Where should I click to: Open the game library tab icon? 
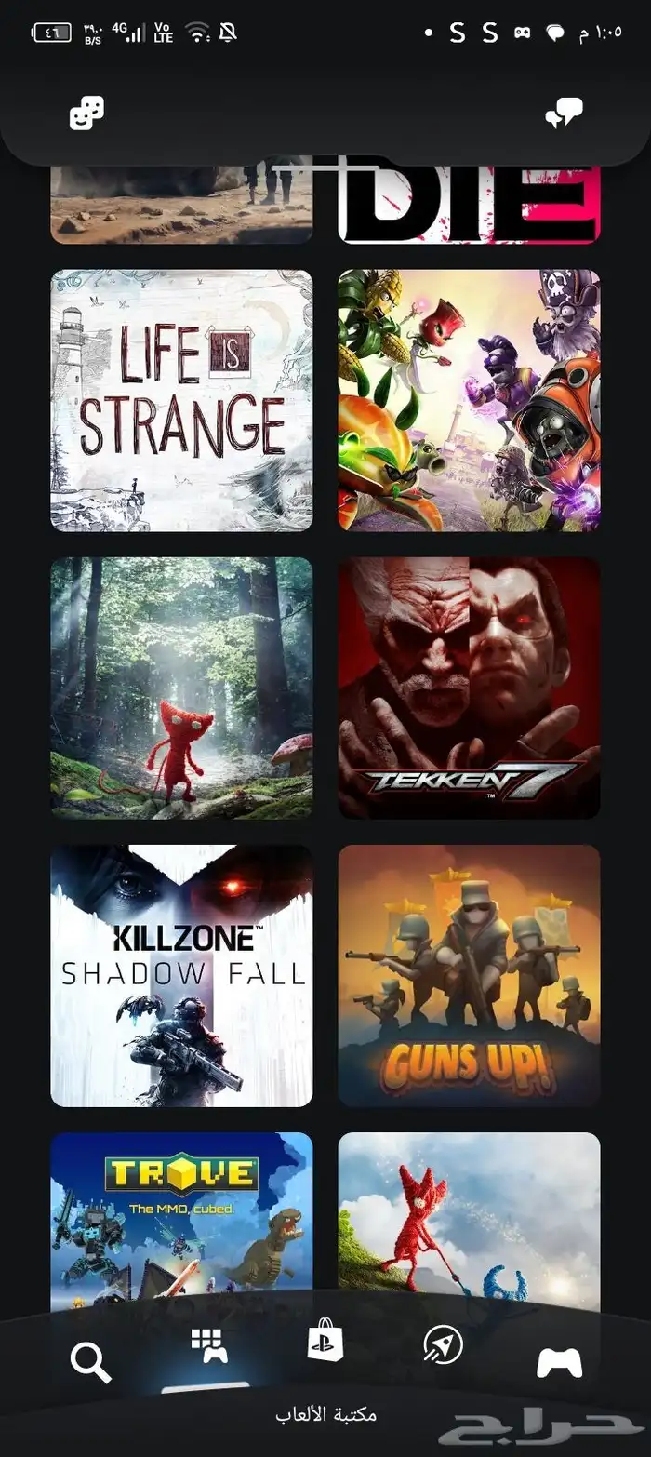click(x=209, y=1346)
